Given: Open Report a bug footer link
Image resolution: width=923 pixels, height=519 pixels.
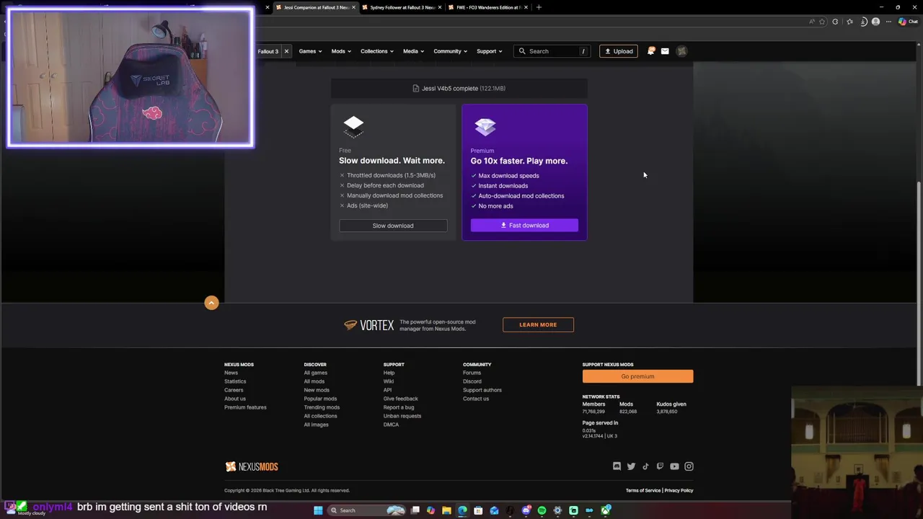Looking at the screenshot, I should click(x=399, y=407).
